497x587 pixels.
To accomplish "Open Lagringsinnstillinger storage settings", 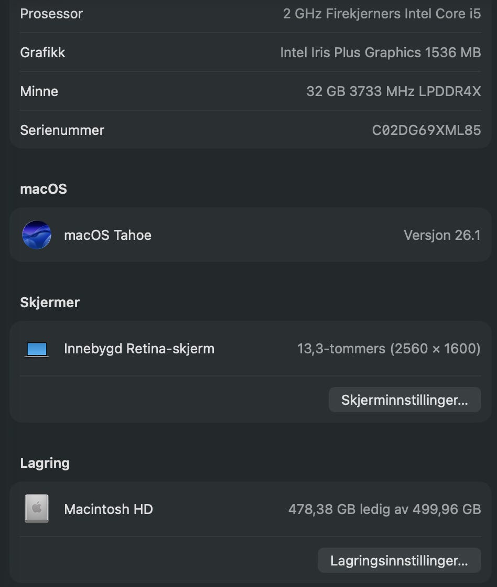I will coord(399,561).
